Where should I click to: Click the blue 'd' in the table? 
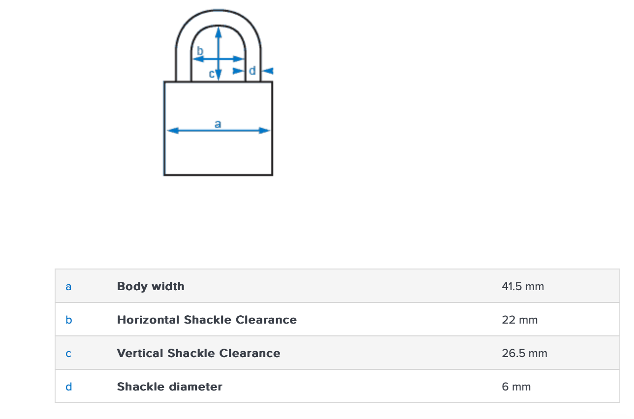click(x=69, y=387)
